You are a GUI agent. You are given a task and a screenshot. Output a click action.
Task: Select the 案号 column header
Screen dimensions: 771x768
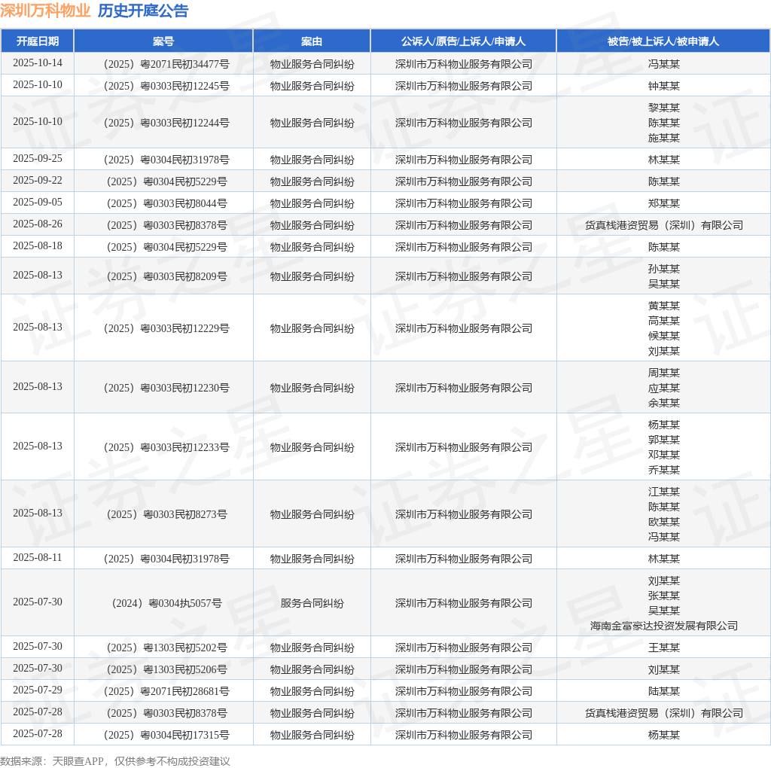pyautogui.click(x=163, y=41)
